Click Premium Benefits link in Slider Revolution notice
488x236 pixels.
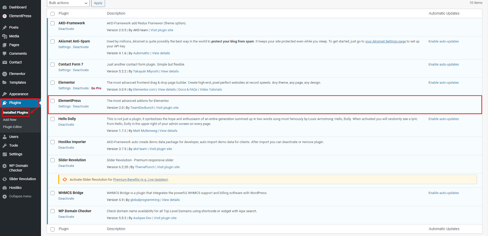(140, 180)
